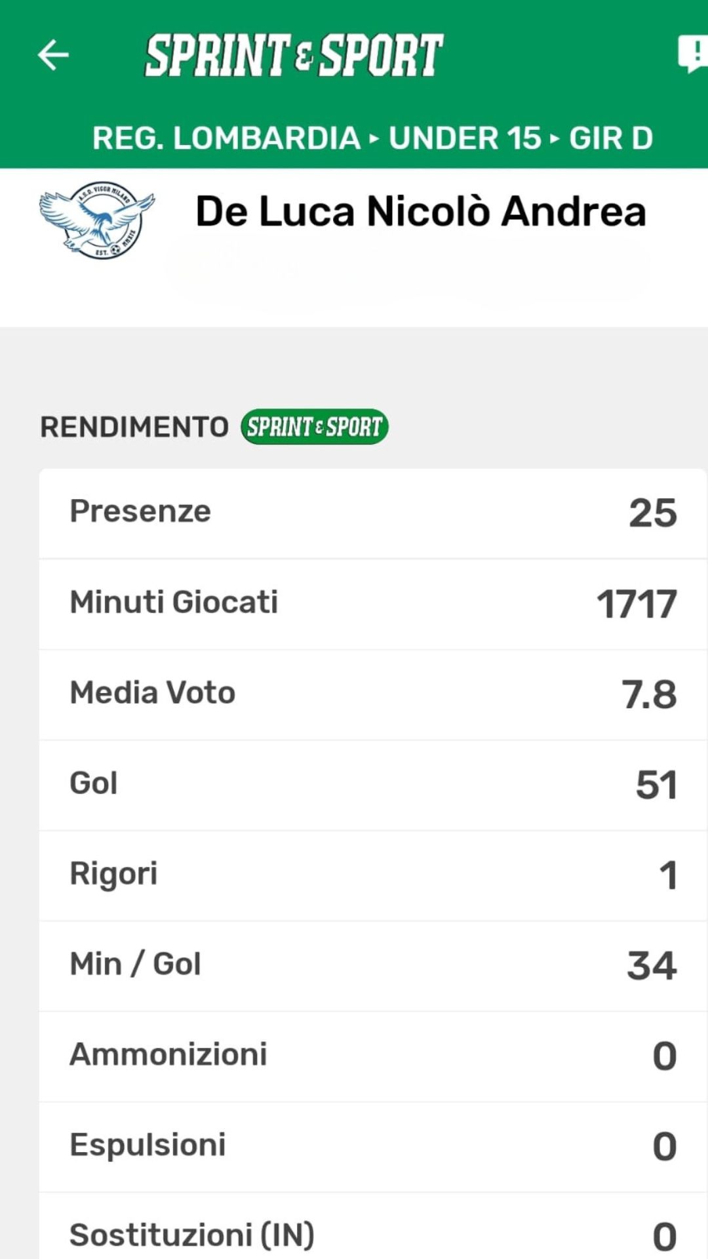The image size is (708, 1259).
Task: Tap the Media Voto row
Action: tap(372, 694)
